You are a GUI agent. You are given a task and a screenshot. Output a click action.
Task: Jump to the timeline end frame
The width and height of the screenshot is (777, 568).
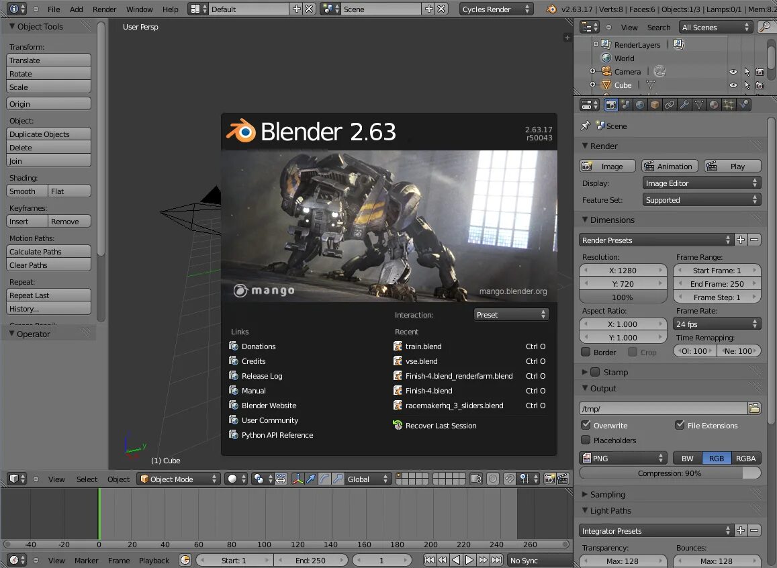(496, 560)
